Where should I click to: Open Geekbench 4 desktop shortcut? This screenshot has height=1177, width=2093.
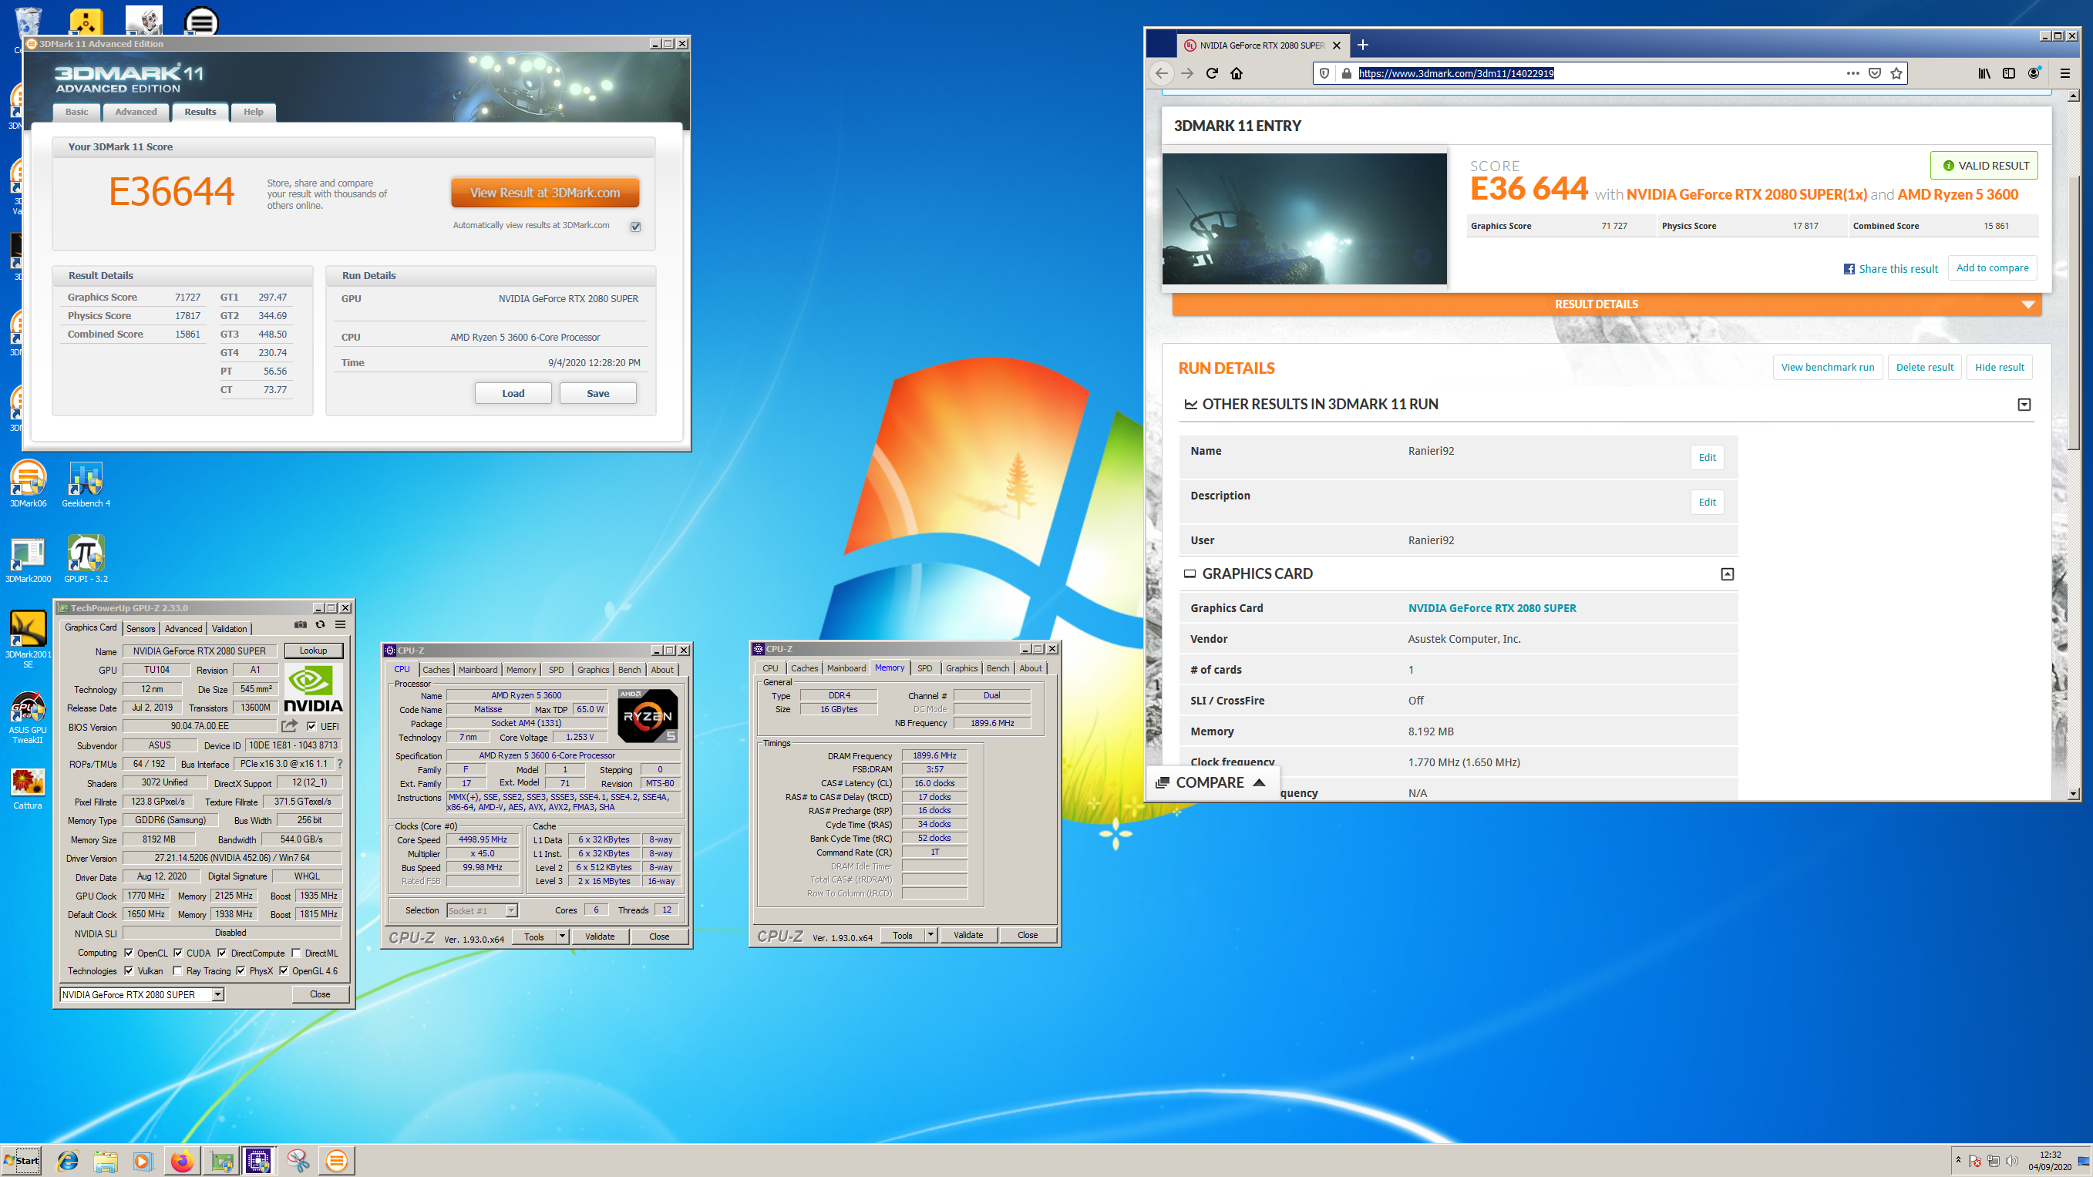86,484
